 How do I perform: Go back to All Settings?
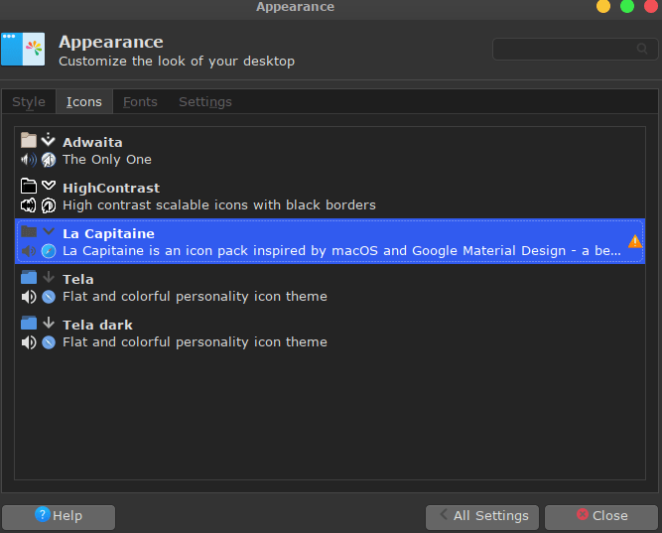tap(482, 516)
